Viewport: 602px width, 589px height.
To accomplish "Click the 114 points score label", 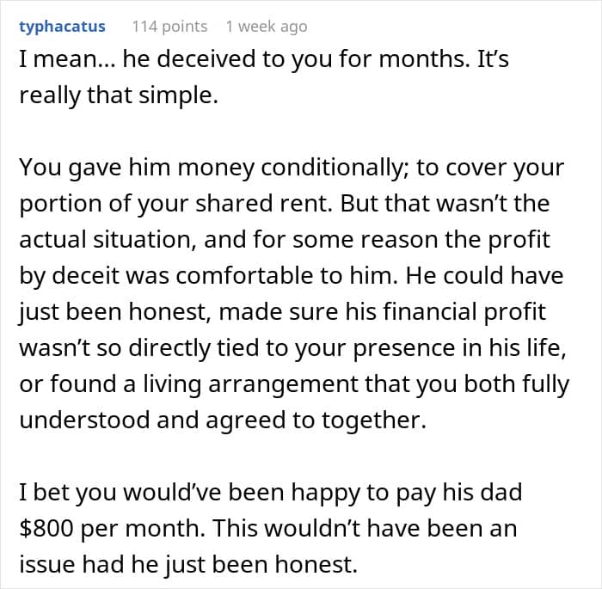I will (x=169, y=27).
